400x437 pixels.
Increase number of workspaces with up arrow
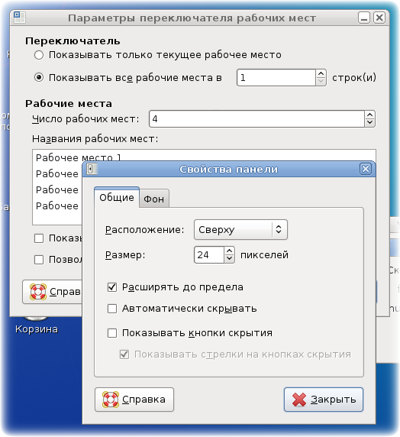(x=369, y=115)
